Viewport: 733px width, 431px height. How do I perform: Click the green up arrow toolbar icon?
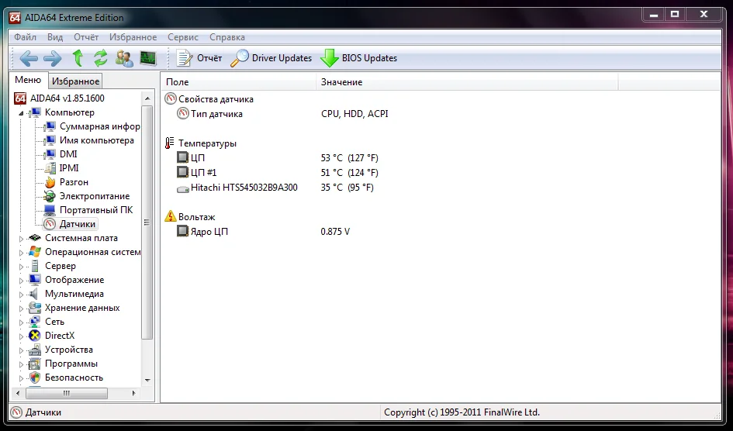click(78, 58)
